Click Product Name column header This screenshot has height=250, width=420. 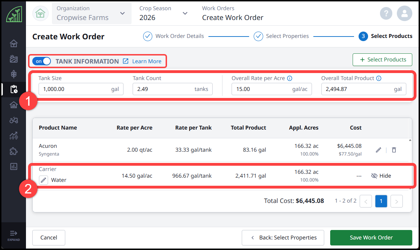click(58, 128)
